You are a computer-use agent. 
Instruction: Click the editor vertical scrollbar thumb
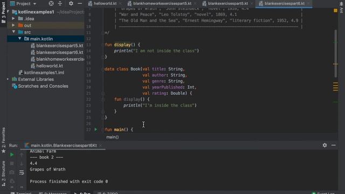[x=335, y=54]
